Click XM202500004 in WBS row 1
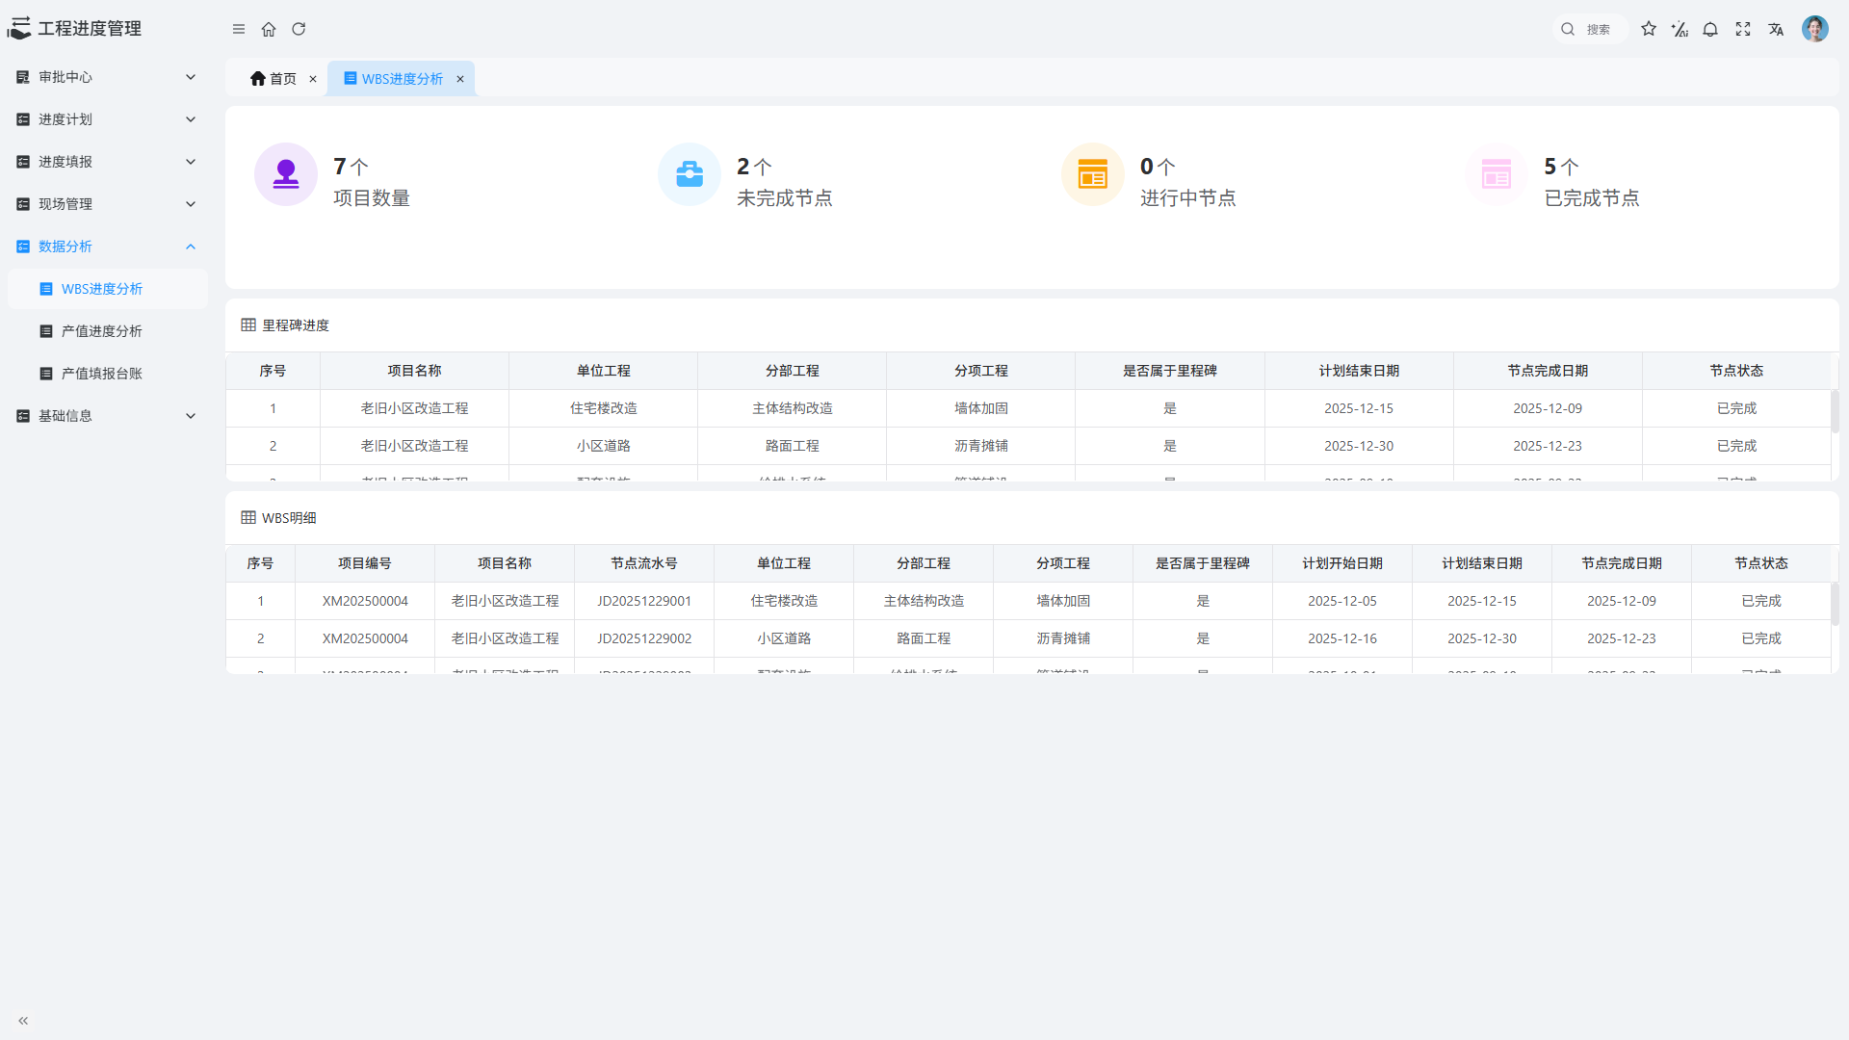 (x=365, y=601)
